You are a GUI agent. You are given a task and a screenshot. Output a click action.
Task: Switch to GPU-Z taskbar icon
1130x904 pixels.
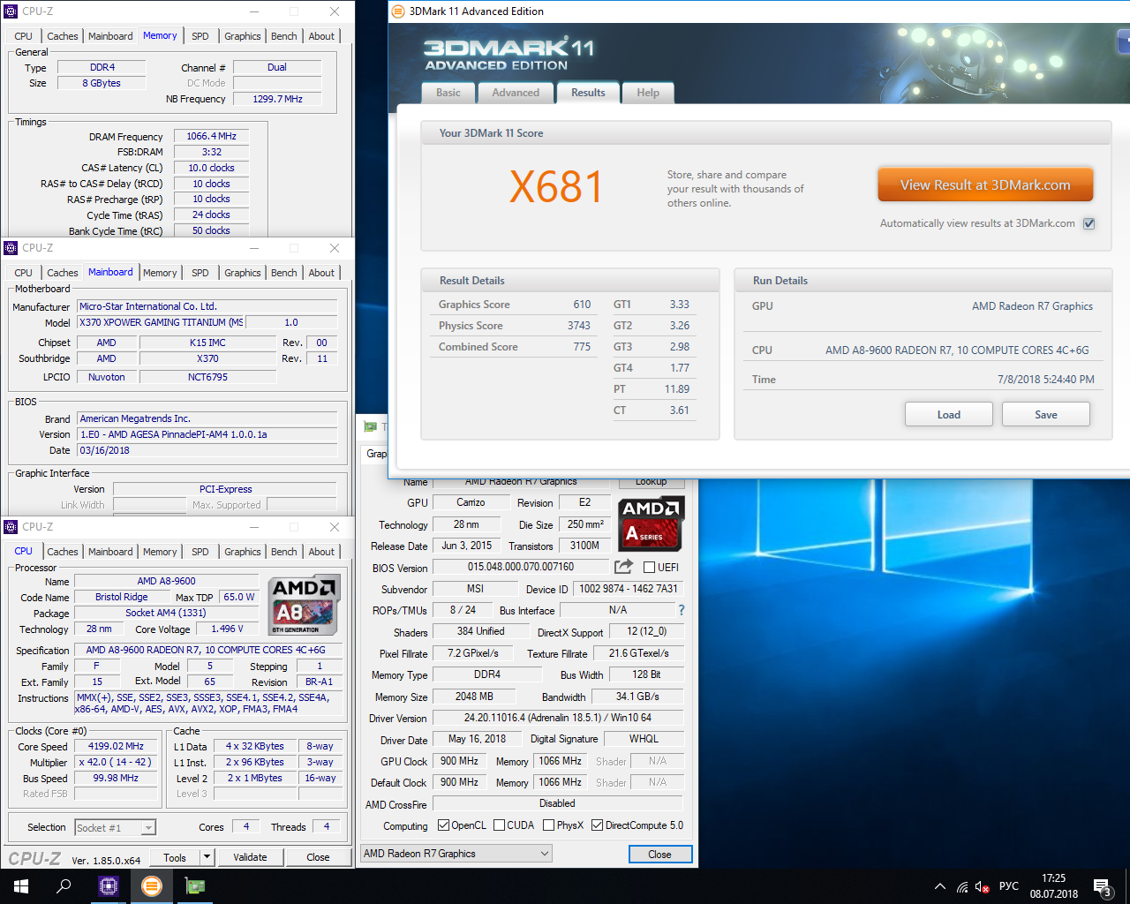coord(194,886)
